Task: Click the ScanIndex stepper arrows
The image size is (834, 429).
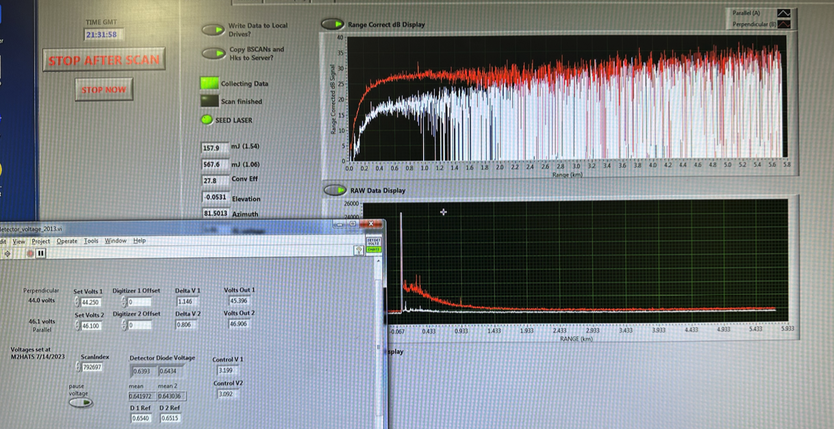Action: point(77,367)
